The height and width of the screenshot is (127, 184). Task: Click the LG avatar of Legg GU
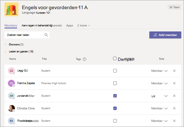pos(11,71)
